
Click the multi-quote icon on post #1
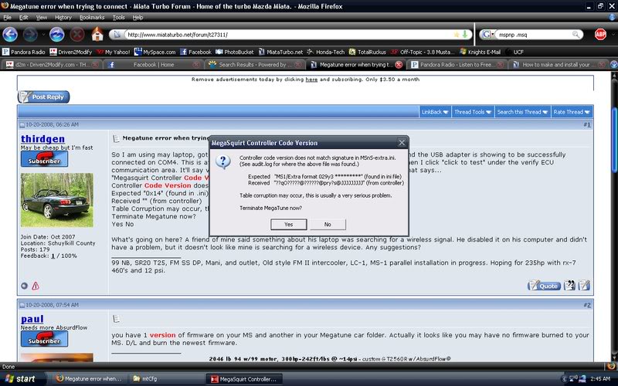(x=569, y=286)
